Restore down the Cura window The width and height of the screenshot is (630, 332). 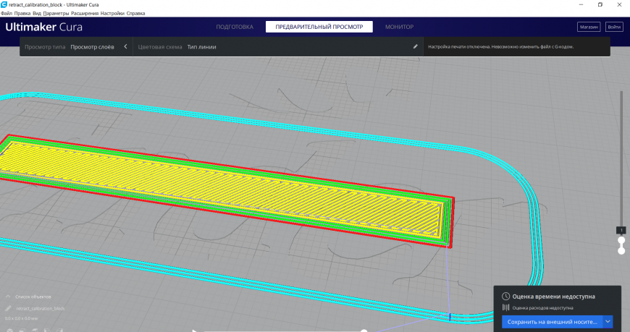tap(600, 4)
